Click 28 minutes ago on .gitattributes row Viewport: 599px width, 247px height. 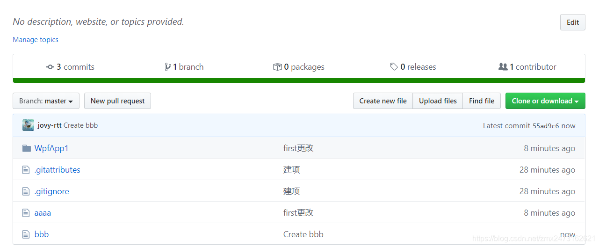coord(548,170)
